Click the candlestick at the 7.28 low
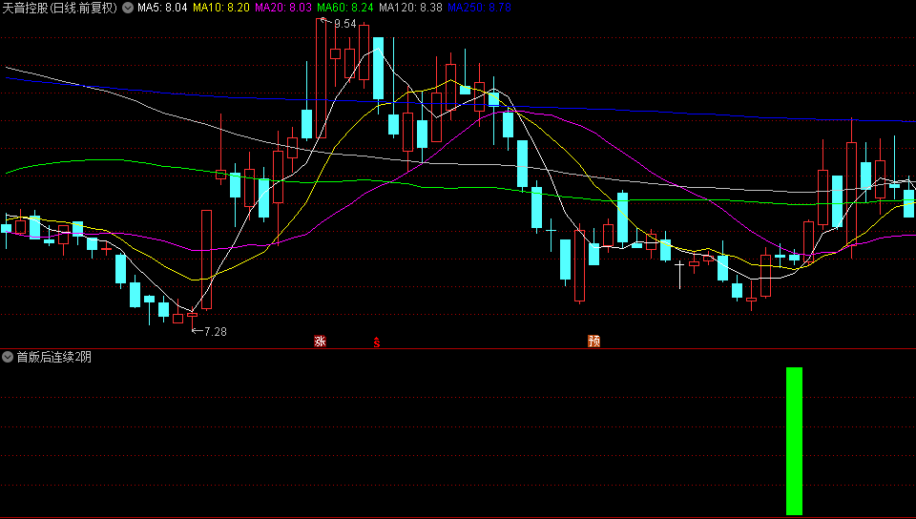This screenshot has width=916, height=519. coord(192,319)
